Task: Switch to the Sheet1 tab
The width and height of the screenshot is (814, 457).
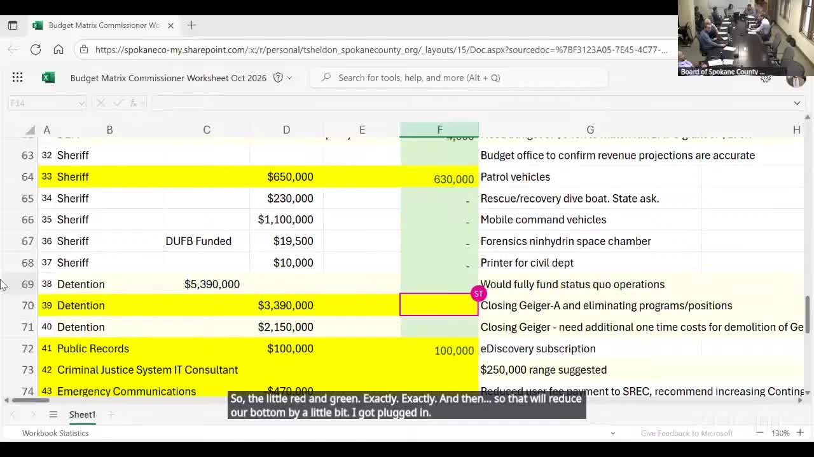Action: [x=82, y=414]
